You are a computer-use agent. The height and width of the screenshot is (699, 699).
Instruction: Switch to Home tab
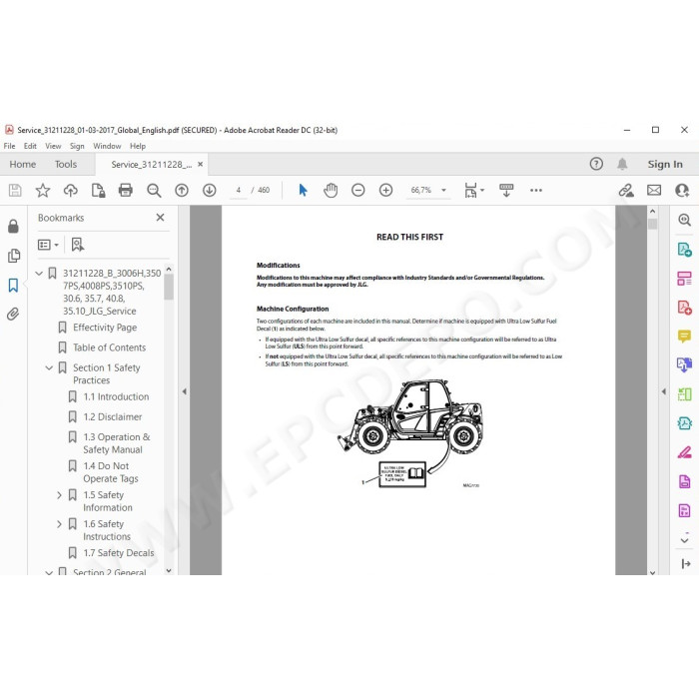23,164
